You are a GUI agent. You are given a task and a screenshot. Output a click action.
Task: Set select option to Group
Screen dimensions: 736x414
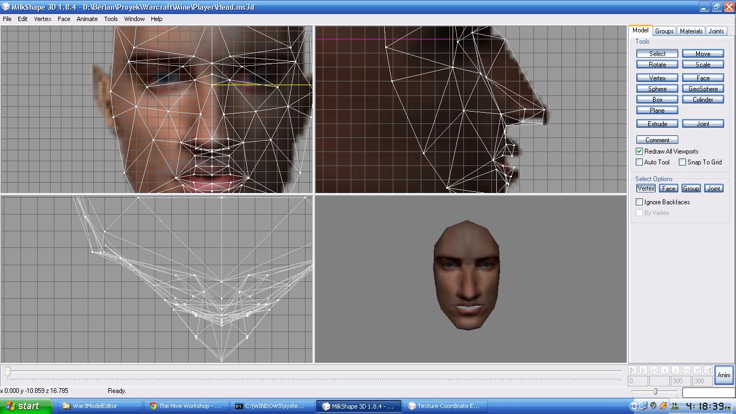691,188
